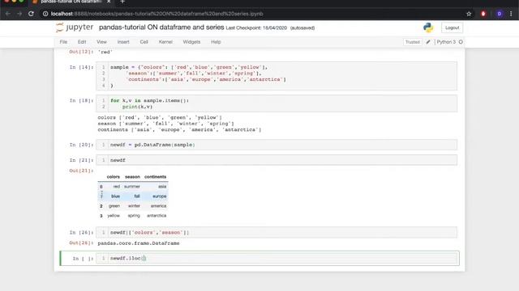Click the 'blue' table cell
Viewport: 519px width, 291px height.
tap(115, 196)
